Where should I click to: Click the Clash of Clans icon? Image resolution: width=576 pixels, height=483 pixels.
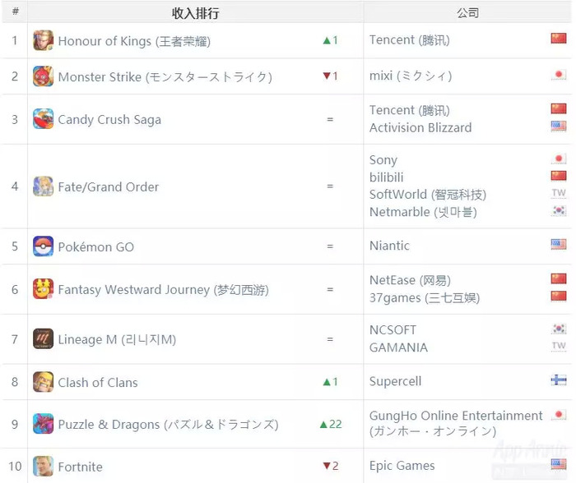(43, 382)
